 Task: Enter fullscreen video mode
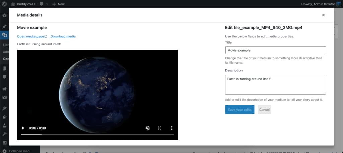(x=160, y=128)
